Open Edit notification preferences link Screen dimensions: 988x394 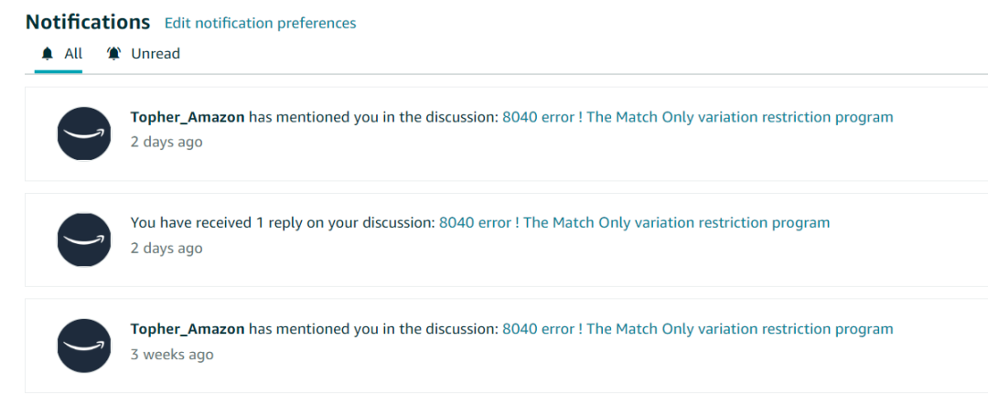tap(260, 23)
